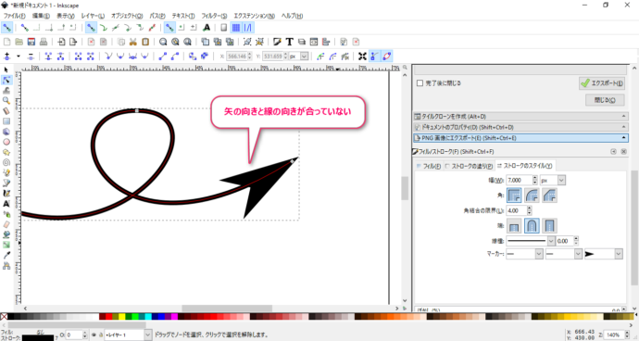This screenshot has height=341, width=639.
Task: Toggle the grid snapping button
Action: (236, 28)
